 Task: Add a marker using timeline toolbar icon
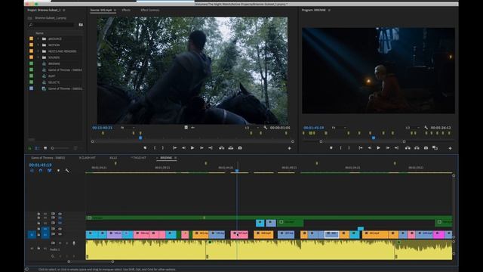tap(59, 171)
